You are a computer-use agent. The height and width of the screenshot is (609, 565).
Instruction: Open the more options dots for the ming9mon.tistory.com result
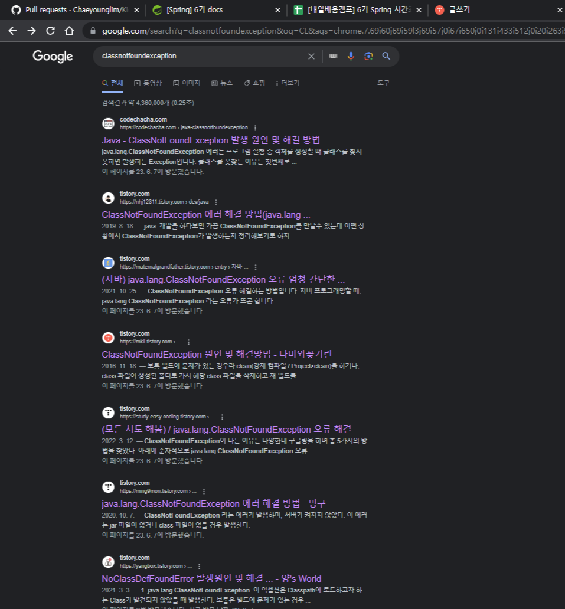click(x=204, y=492)
